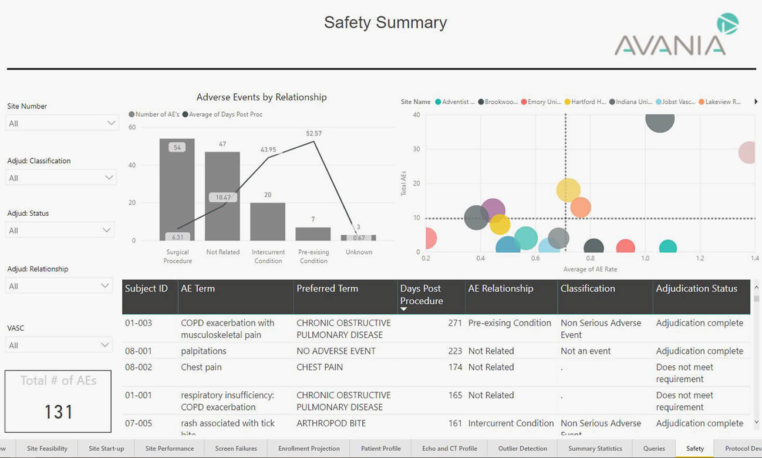The height and width of the screenshot is (458, 762).
Task: Click the Adjudication Status column header
Action: point(696,289)
